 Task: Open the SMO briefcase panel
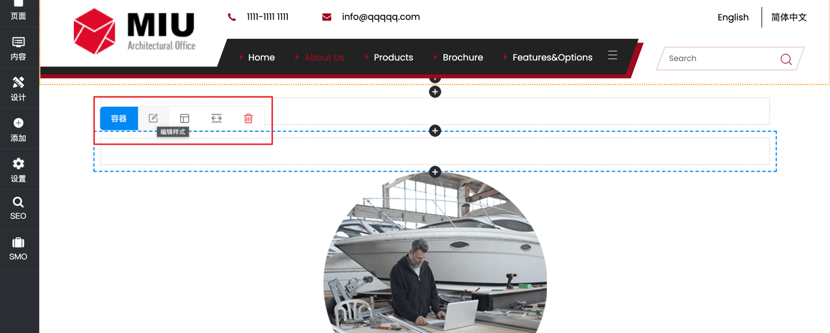tap(18, 249)
